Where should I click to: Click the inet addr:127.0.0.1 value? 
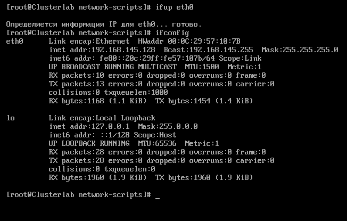[89, 127]
